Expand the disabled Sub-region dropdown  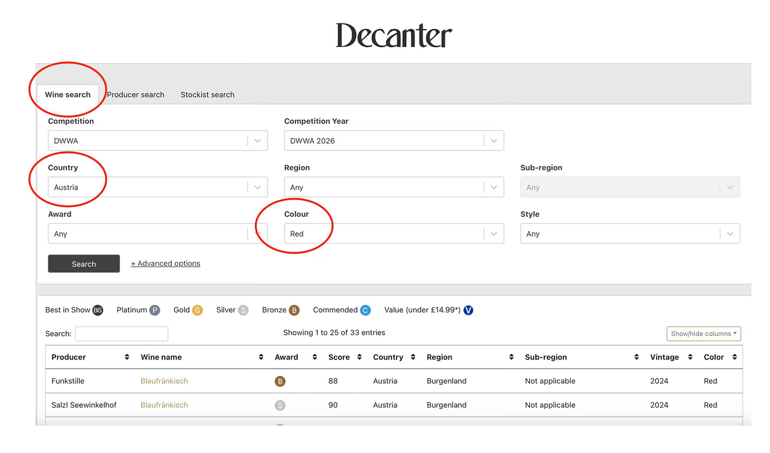pos(630,187)
